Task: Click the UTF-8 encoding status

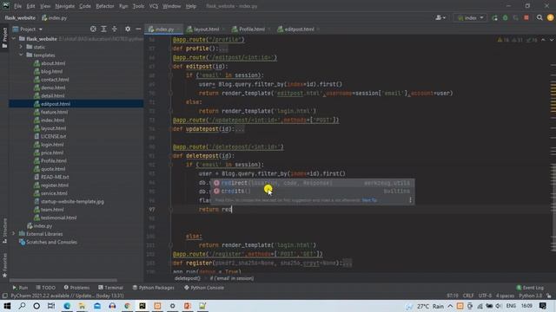Action: (485, 296)
